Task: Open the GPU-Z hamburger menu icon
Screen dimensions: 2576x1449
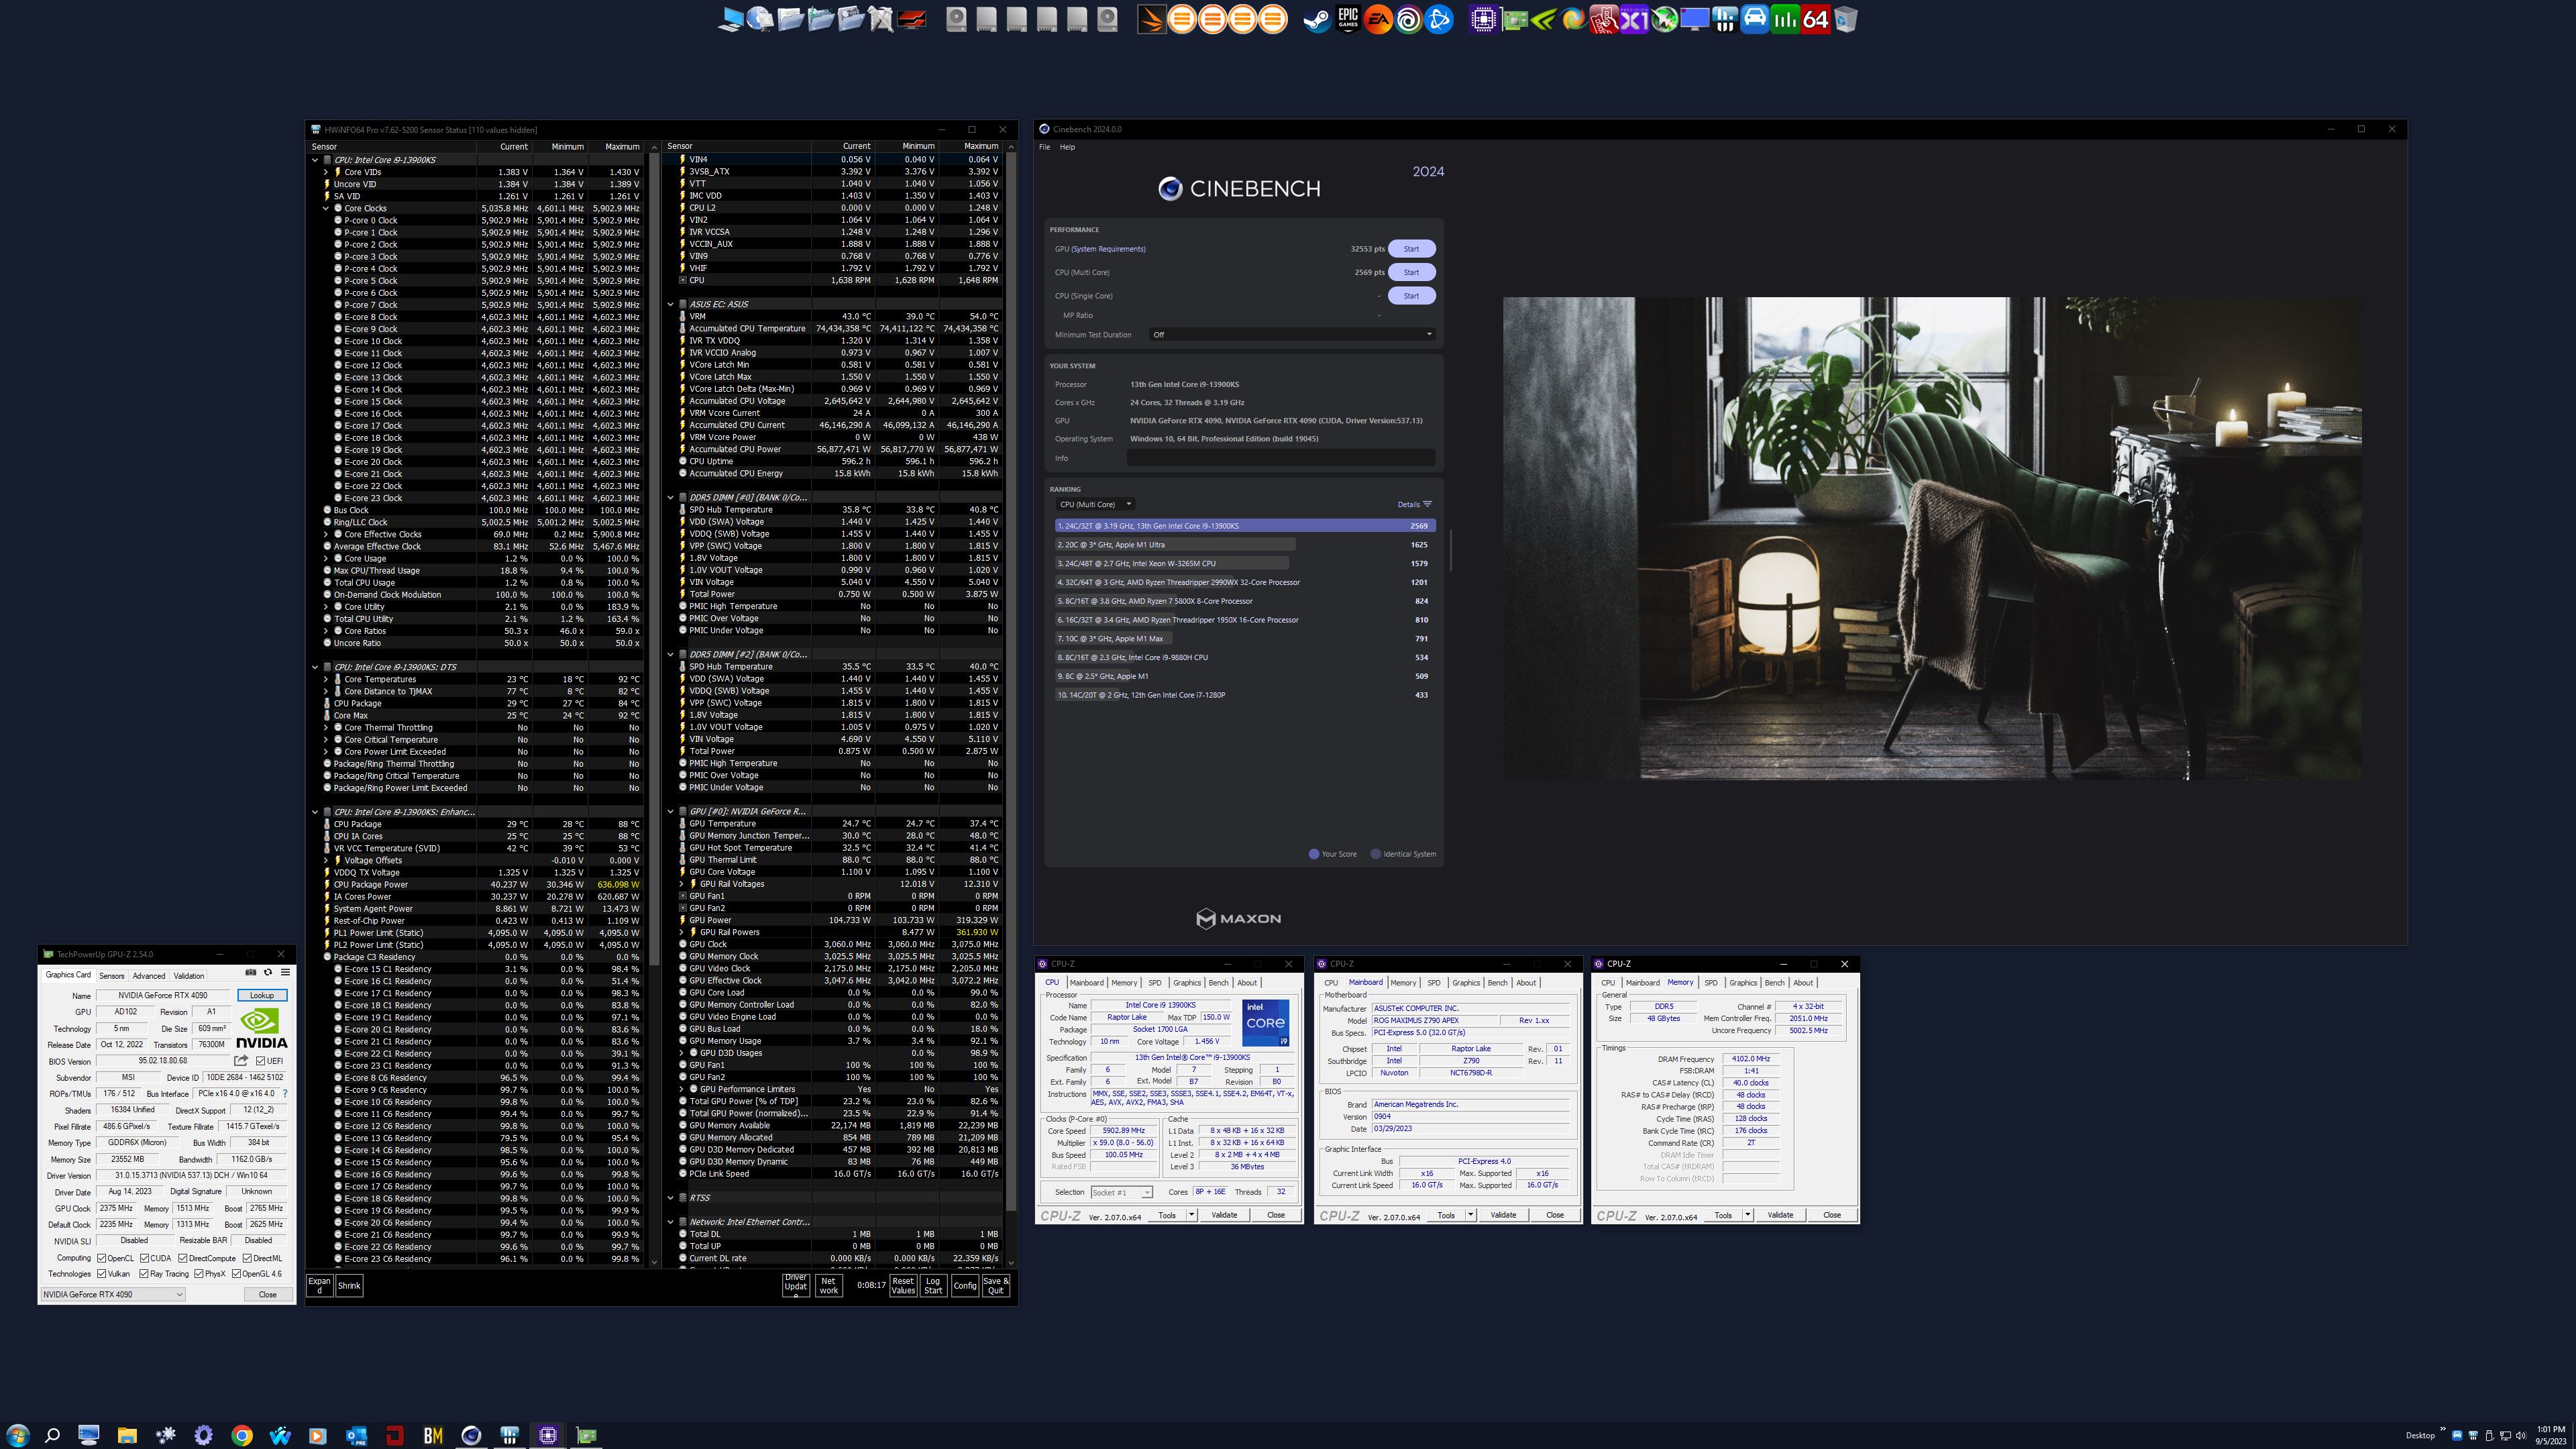Action: (x=285, y=972)
